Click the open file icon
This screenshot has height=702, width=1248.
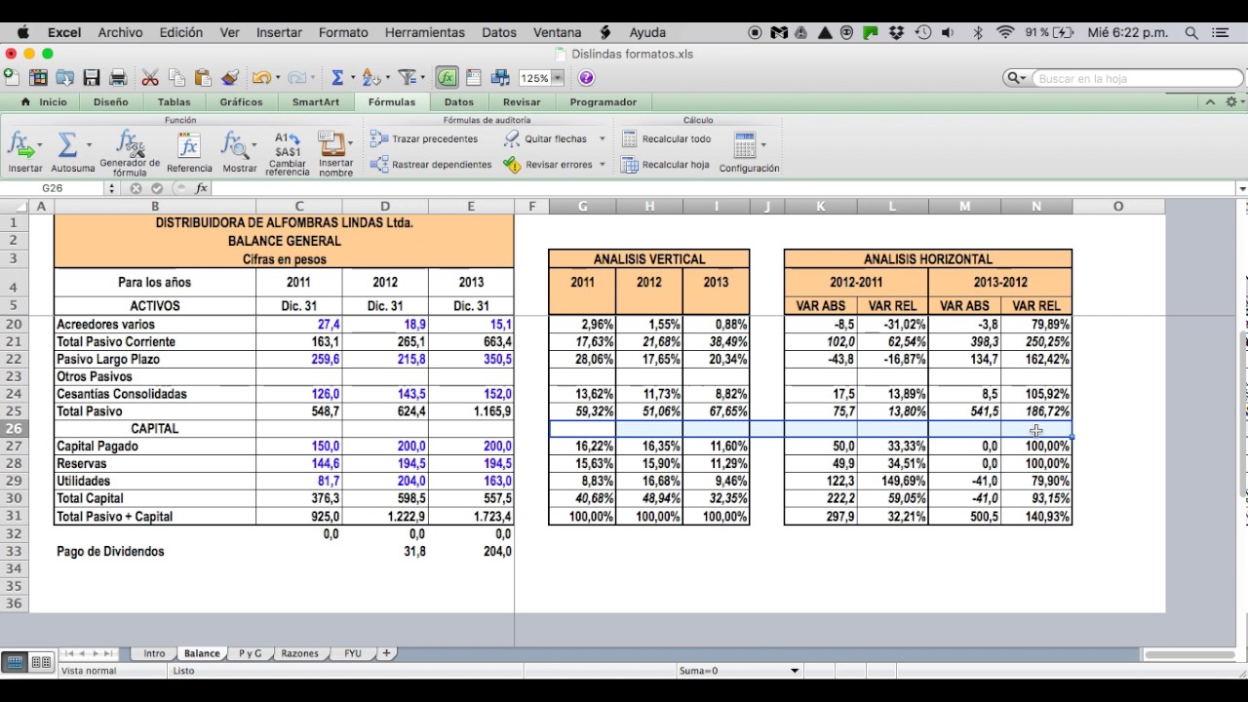tap(65, 77)
